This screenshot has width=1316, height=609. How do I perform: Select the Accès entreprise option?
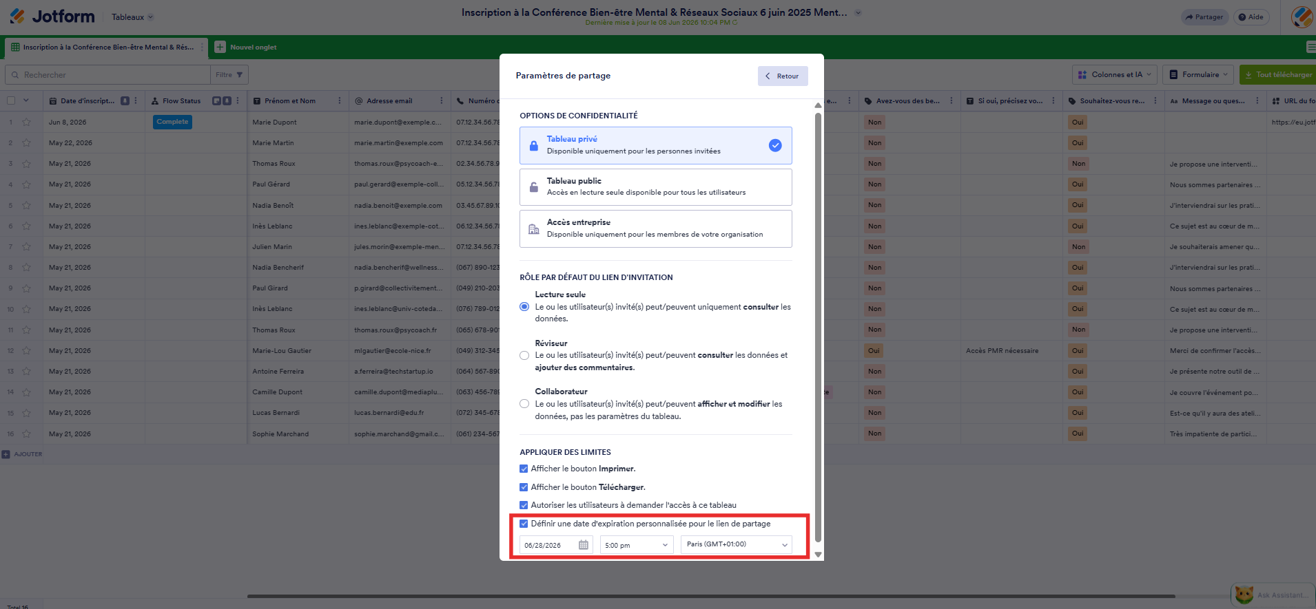click(x=655, y=228)
